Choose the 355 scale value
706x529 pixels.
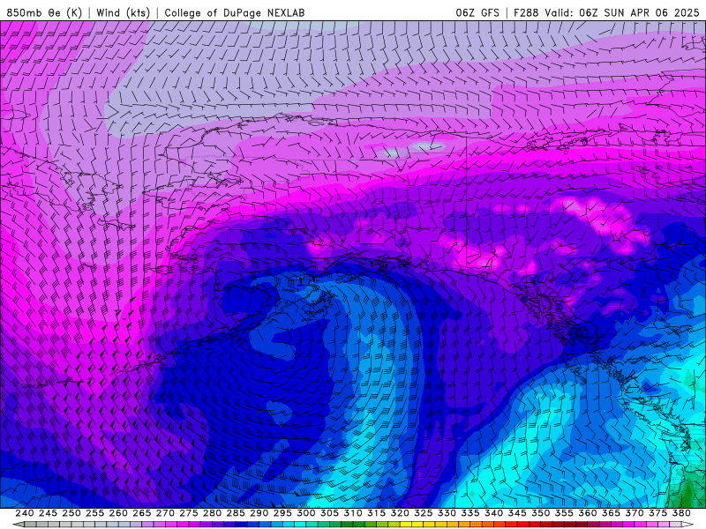tap(564, 513)
